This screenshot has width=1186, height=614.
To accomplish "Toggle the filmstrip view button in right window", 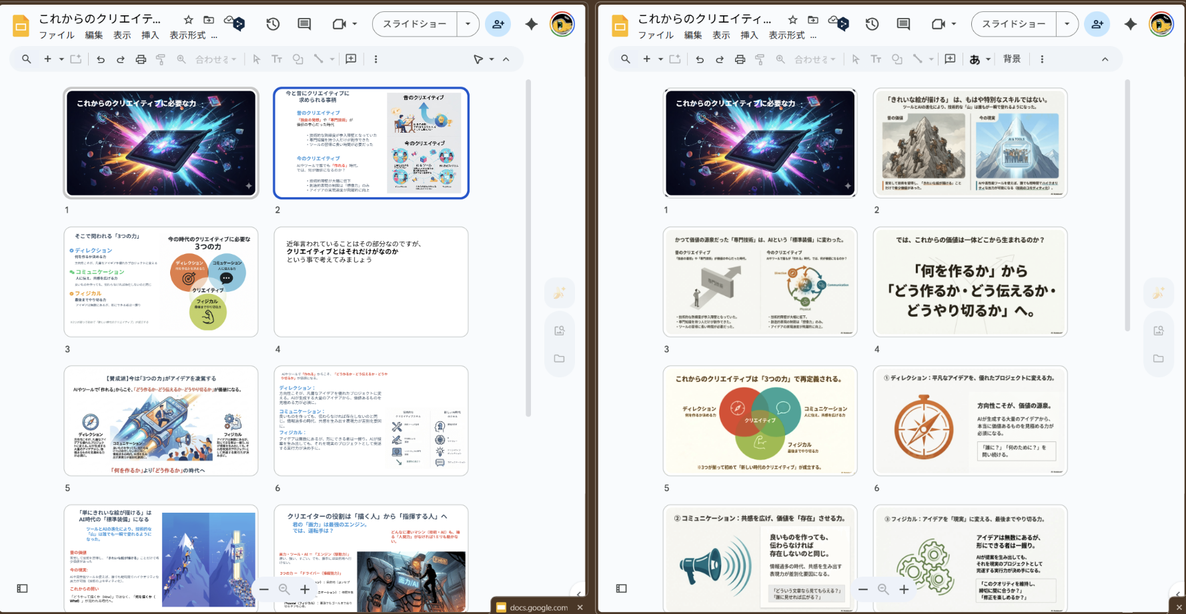I will coord(621,588).
